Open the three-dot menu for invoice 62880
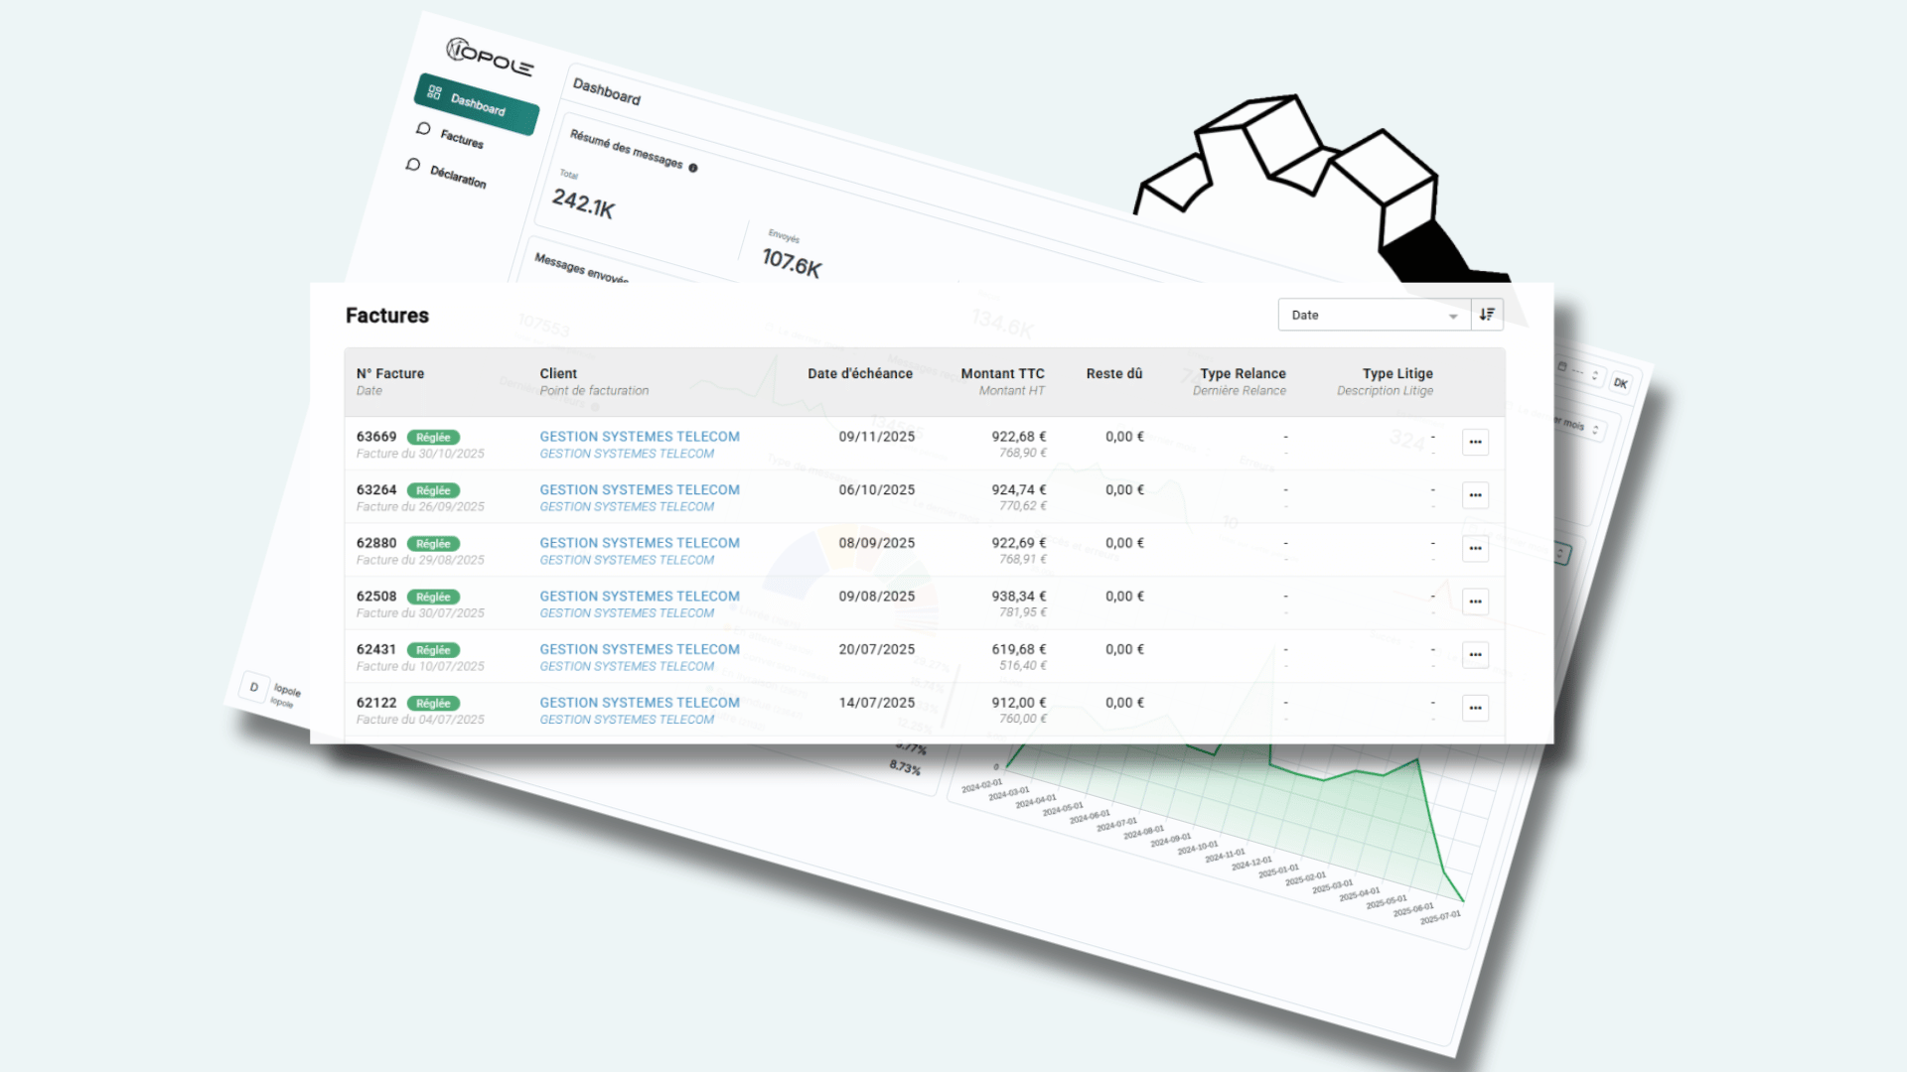Viewport: 1907px width, 1072px height. pos(1475,548)
